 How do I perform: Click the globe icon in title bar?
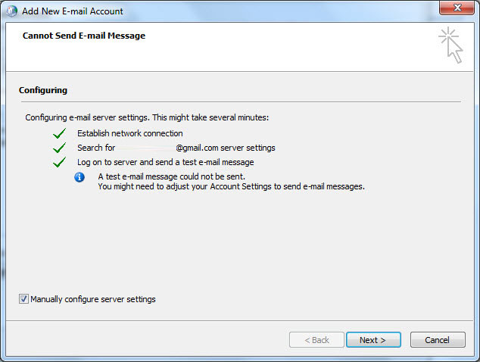click(11, 11)
